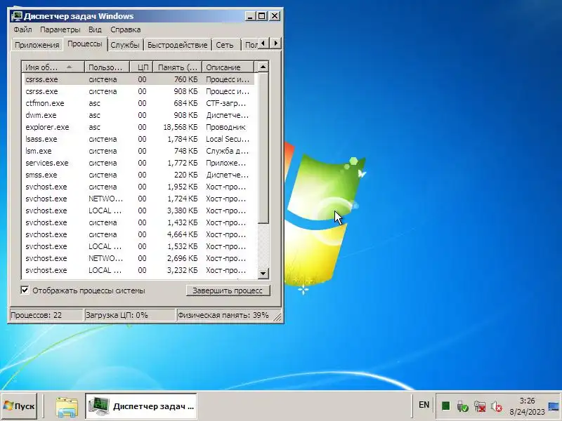
Task: Open the Файл menu
Action: click(x=23, y=29)
